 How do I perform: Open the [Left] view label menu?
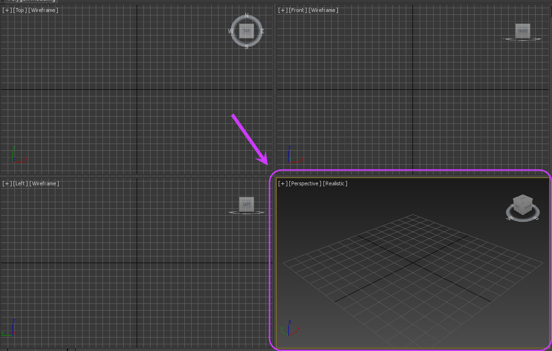20,183
